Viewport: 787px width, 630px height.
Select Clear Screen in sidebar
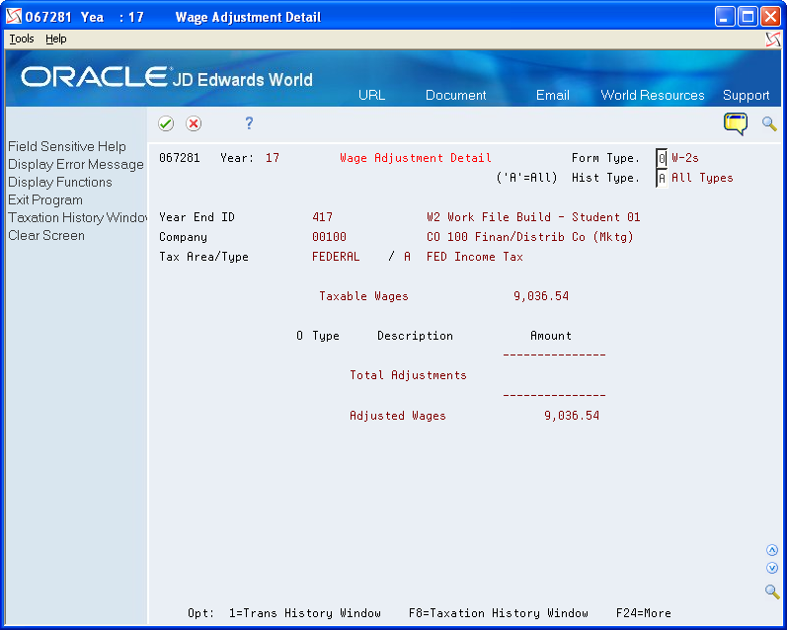coord(46,235)
